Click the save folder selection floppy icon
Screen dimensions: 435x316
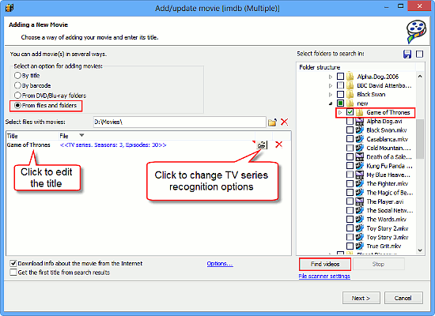[407, 54]
